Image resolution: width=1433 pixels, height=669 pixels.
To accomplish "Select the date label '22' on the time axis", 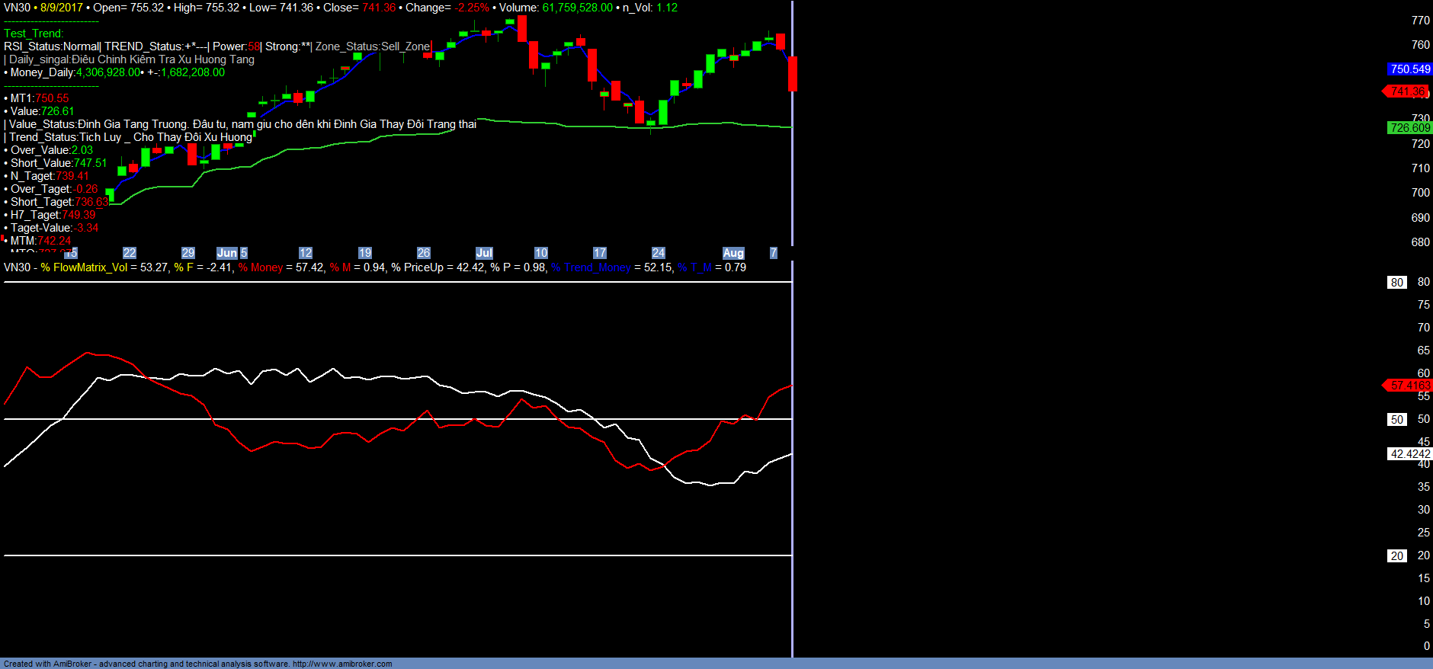I will (130, 253).
